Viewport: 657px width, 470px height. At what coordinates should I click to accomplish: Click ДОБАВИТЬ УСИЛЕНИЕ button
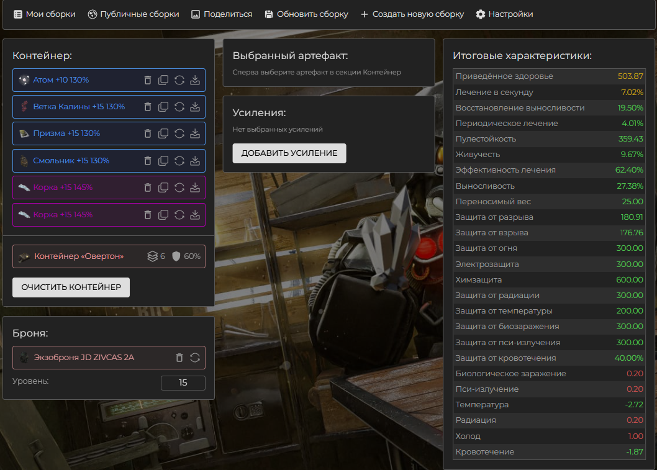(289, 153)
